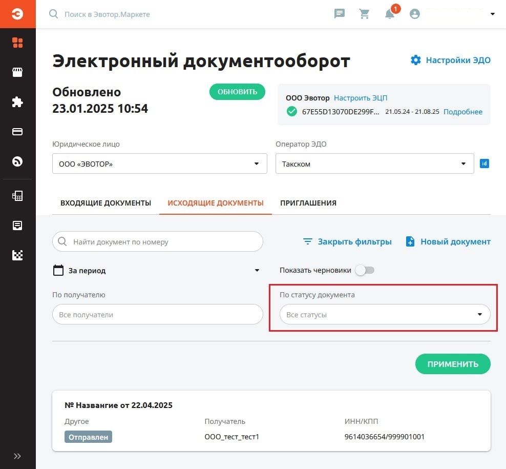Open the puzzle-piece apps icon in sidebar
The image size is (506, 469).
pyautogui.click(x=17, y=102)
